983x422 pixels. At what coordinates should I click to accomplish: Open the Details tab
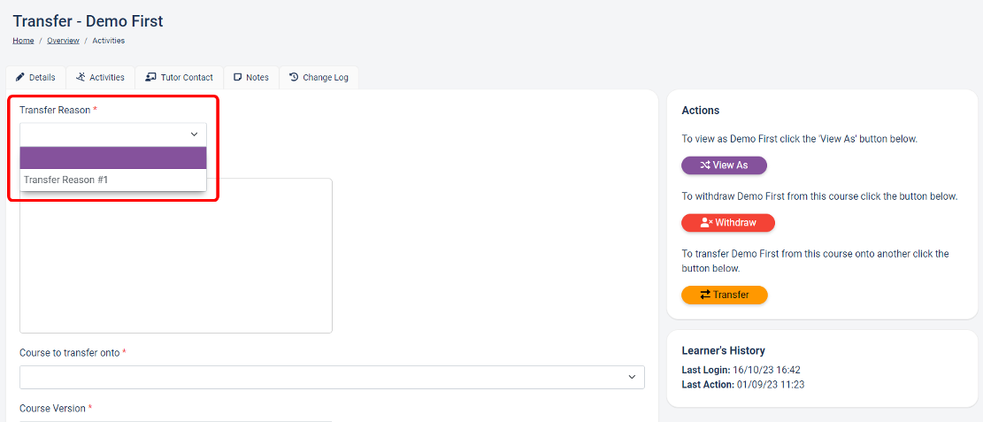(x=35, y=78)
